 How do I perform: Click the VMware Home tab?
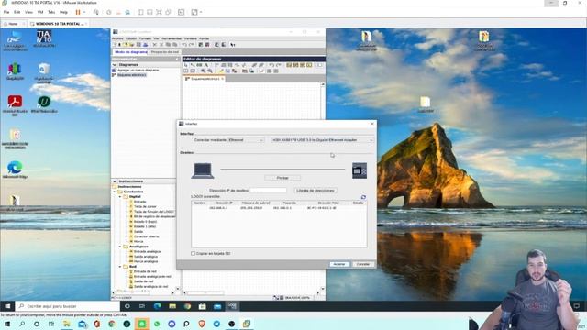(x=13, y=24)
